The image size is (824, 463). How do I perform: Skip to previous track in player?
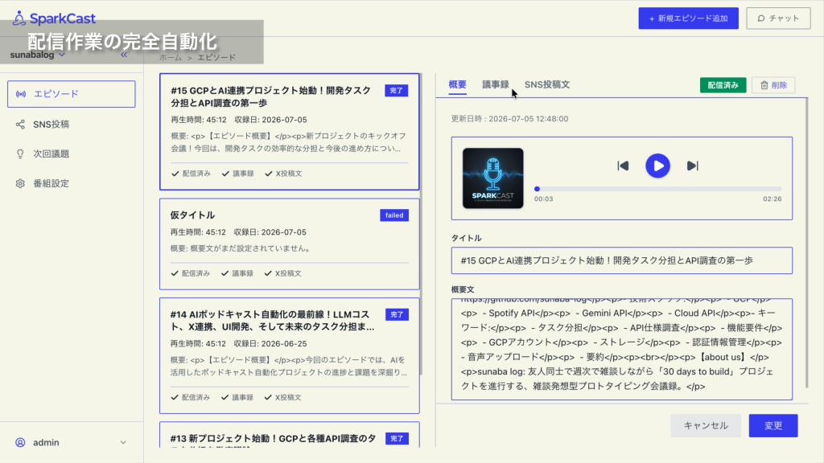624,166
